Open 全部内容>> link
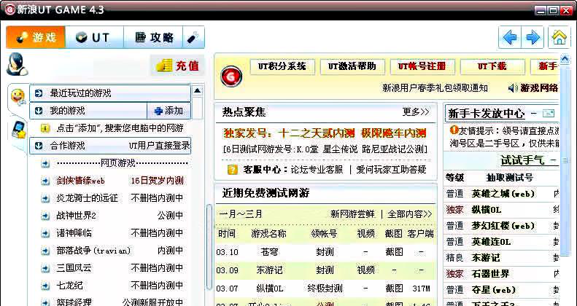 (409, 213)
